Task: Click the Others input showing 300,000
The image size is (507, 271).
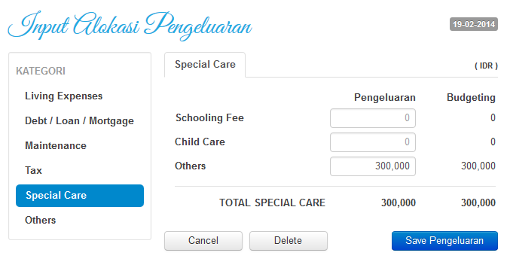Action: 372,166
